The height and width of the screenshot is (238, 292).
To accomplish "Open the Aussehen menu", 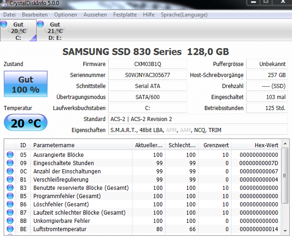I will point(95,15).
